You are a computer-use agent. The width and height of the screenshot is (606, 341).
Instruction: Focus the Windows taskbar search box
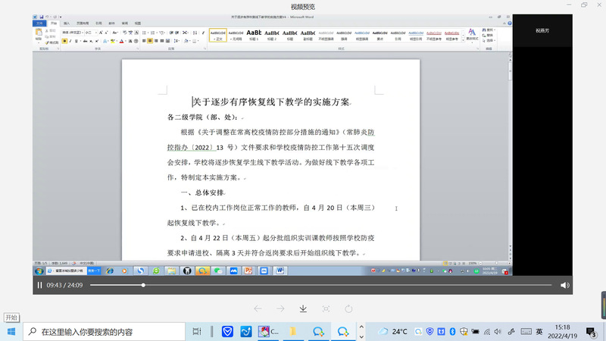(x=105, y=332)
